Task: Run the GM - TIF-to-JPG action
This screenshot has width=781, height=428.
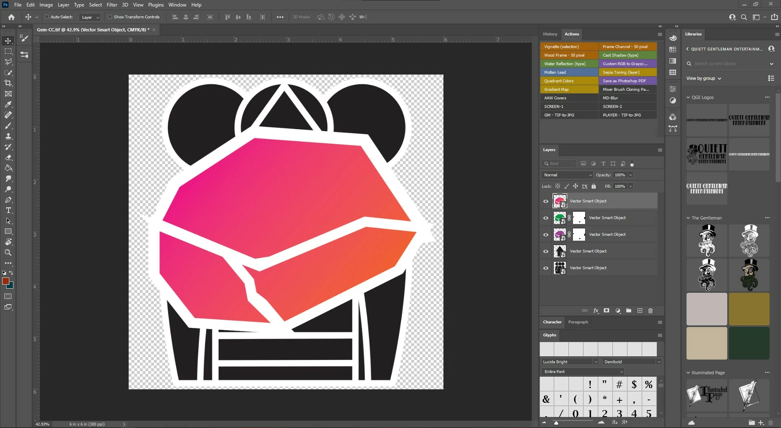Action: 569,115
